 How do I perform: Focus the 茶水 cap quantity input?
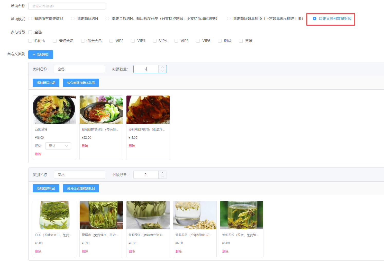tap(146, 175)
